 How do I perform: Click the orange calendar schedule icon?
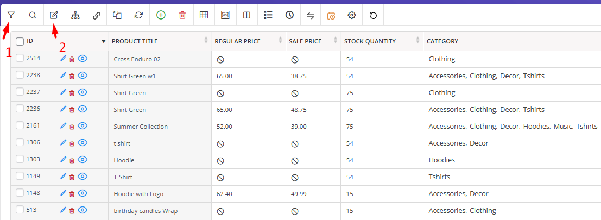pyautogui.click(x=331, y=16)
